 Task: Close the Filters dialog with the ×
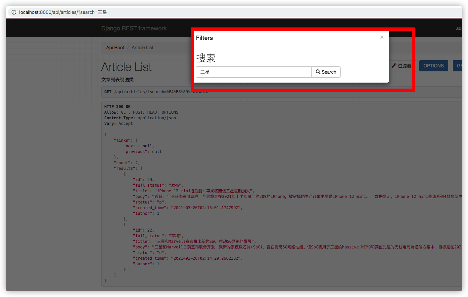coord(382,37)
